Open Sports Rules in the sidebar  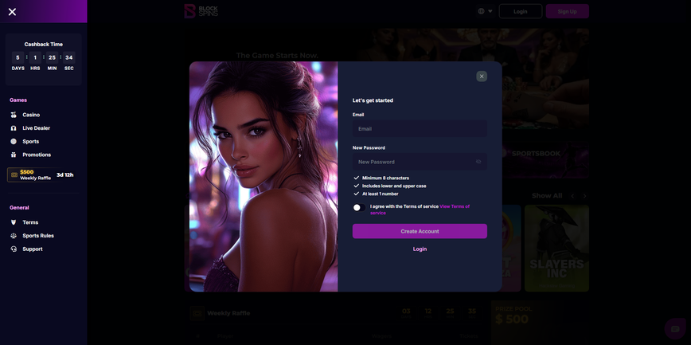[38, 236]
